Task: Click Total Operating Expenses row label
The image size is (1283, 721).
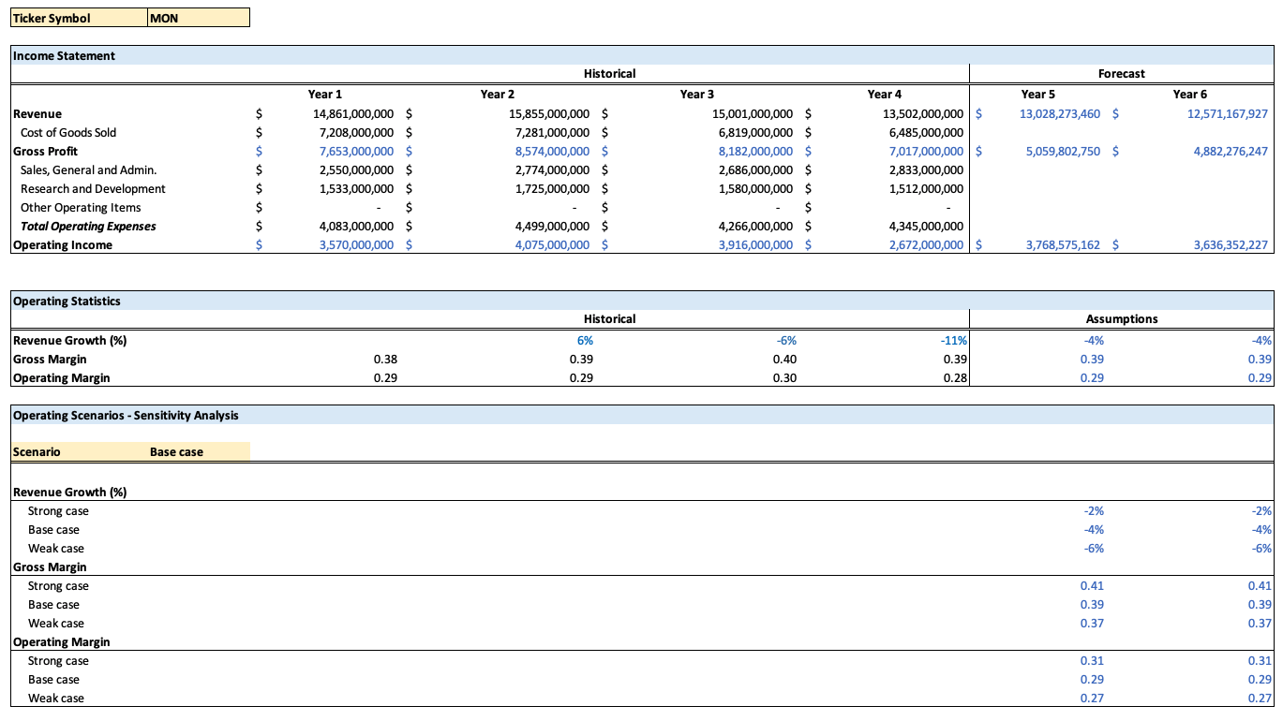Action: (x=88, y=226)
